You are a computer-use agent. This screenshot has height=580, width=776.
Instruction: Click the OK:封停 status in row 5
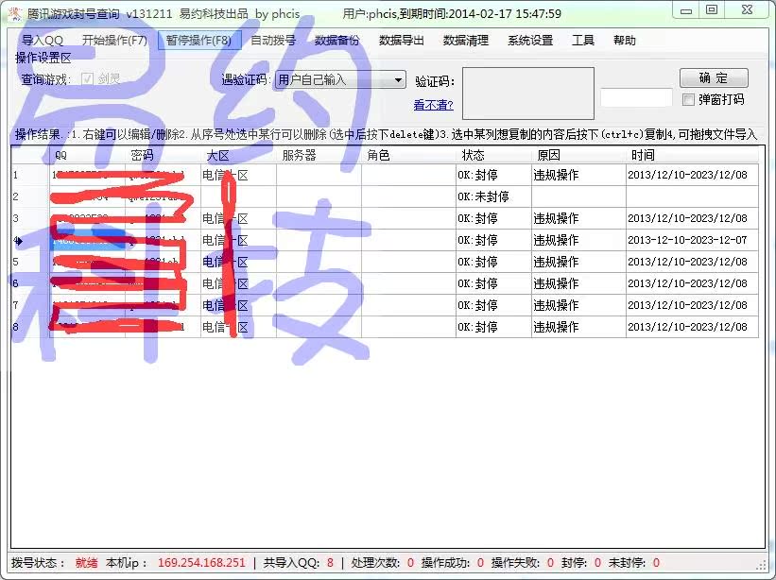493,262
